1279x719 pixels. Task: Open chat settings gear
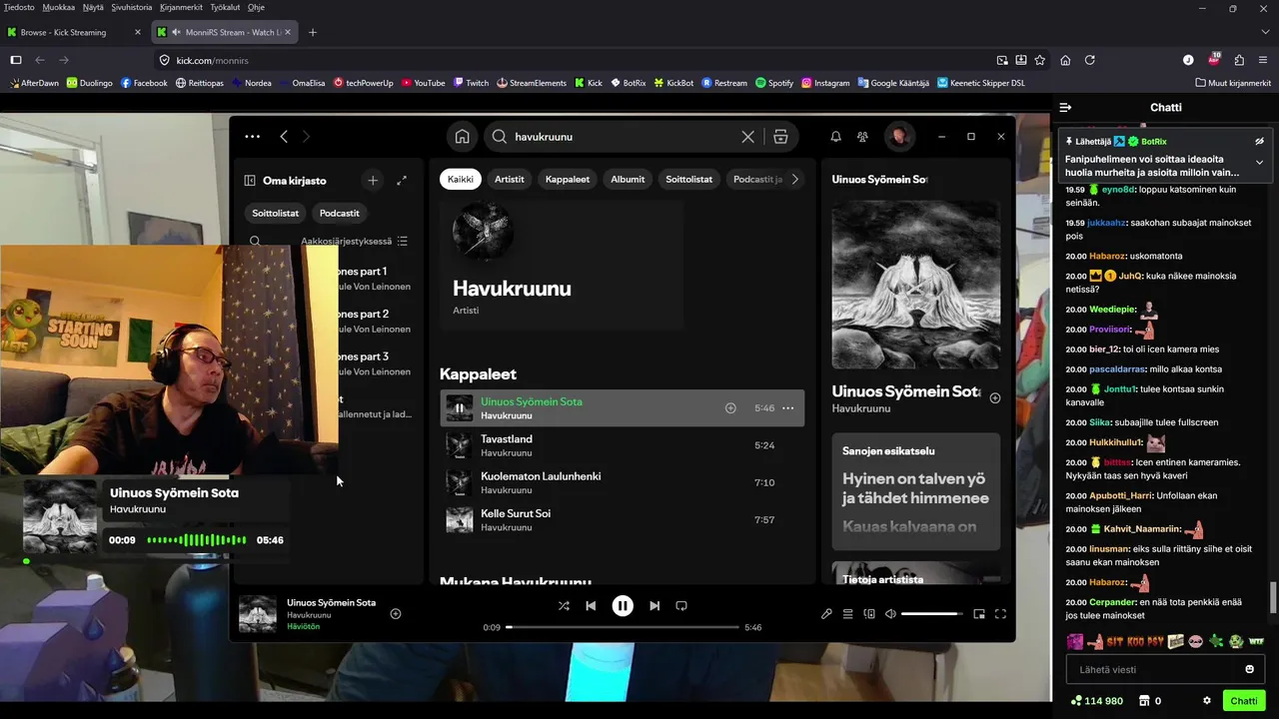1207,701
